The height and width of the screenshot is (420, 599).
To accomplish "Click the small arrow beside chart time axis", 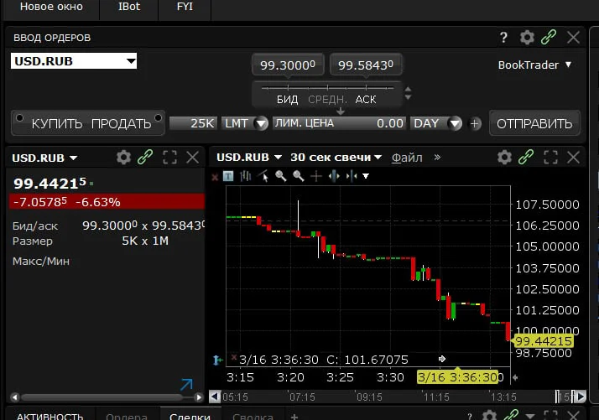I will coord(515,377).
